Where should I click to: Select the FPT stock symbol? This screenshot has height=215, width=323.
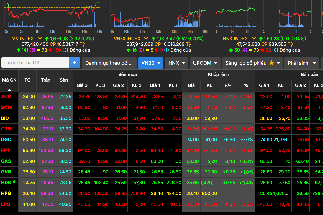pyautogui.click(x=6, y=150)
